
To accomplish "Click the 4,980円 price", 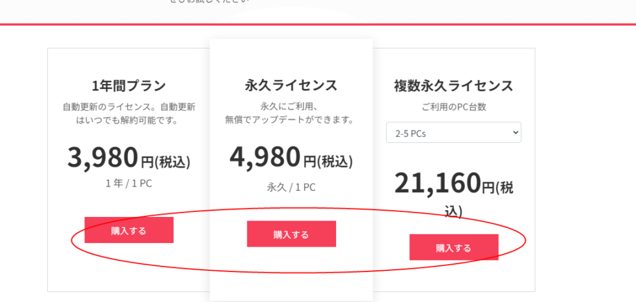I will [265, 158].
